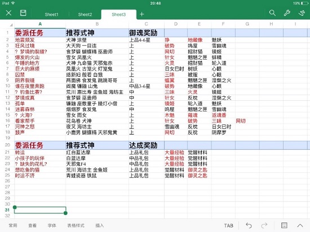Tap the share icon at top right
The image size is (310, 232).
coord(302,13)
